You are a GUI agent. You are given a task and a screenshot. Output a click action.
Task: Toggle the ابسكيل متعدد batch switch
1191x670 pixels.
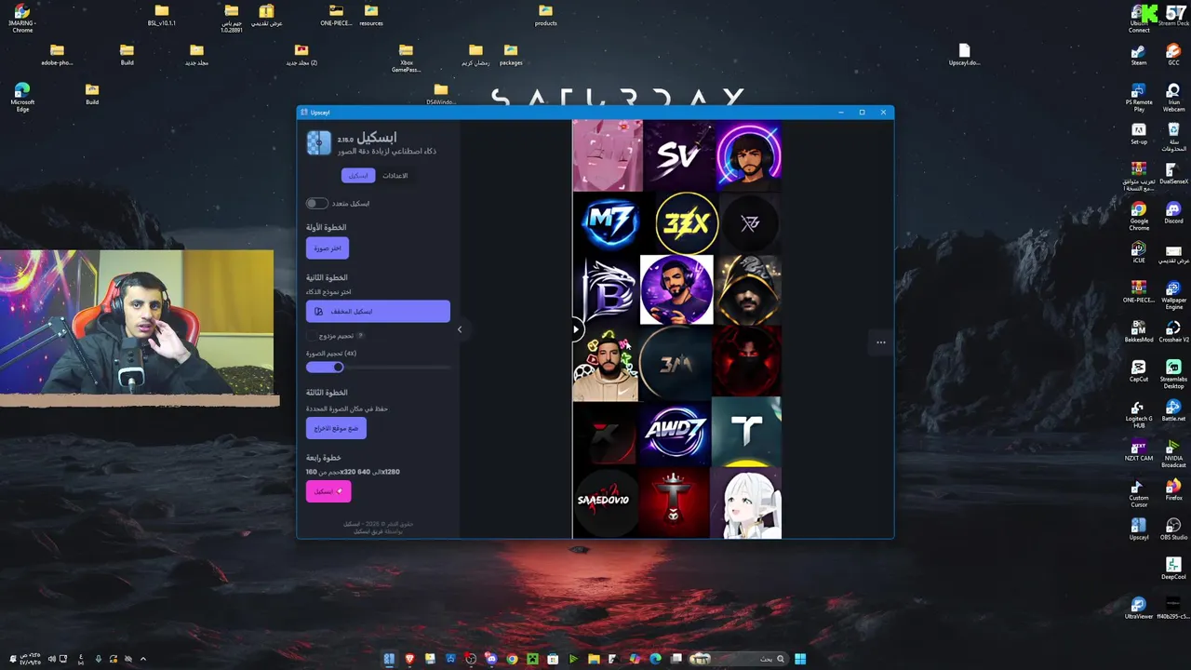click(316, 203)
